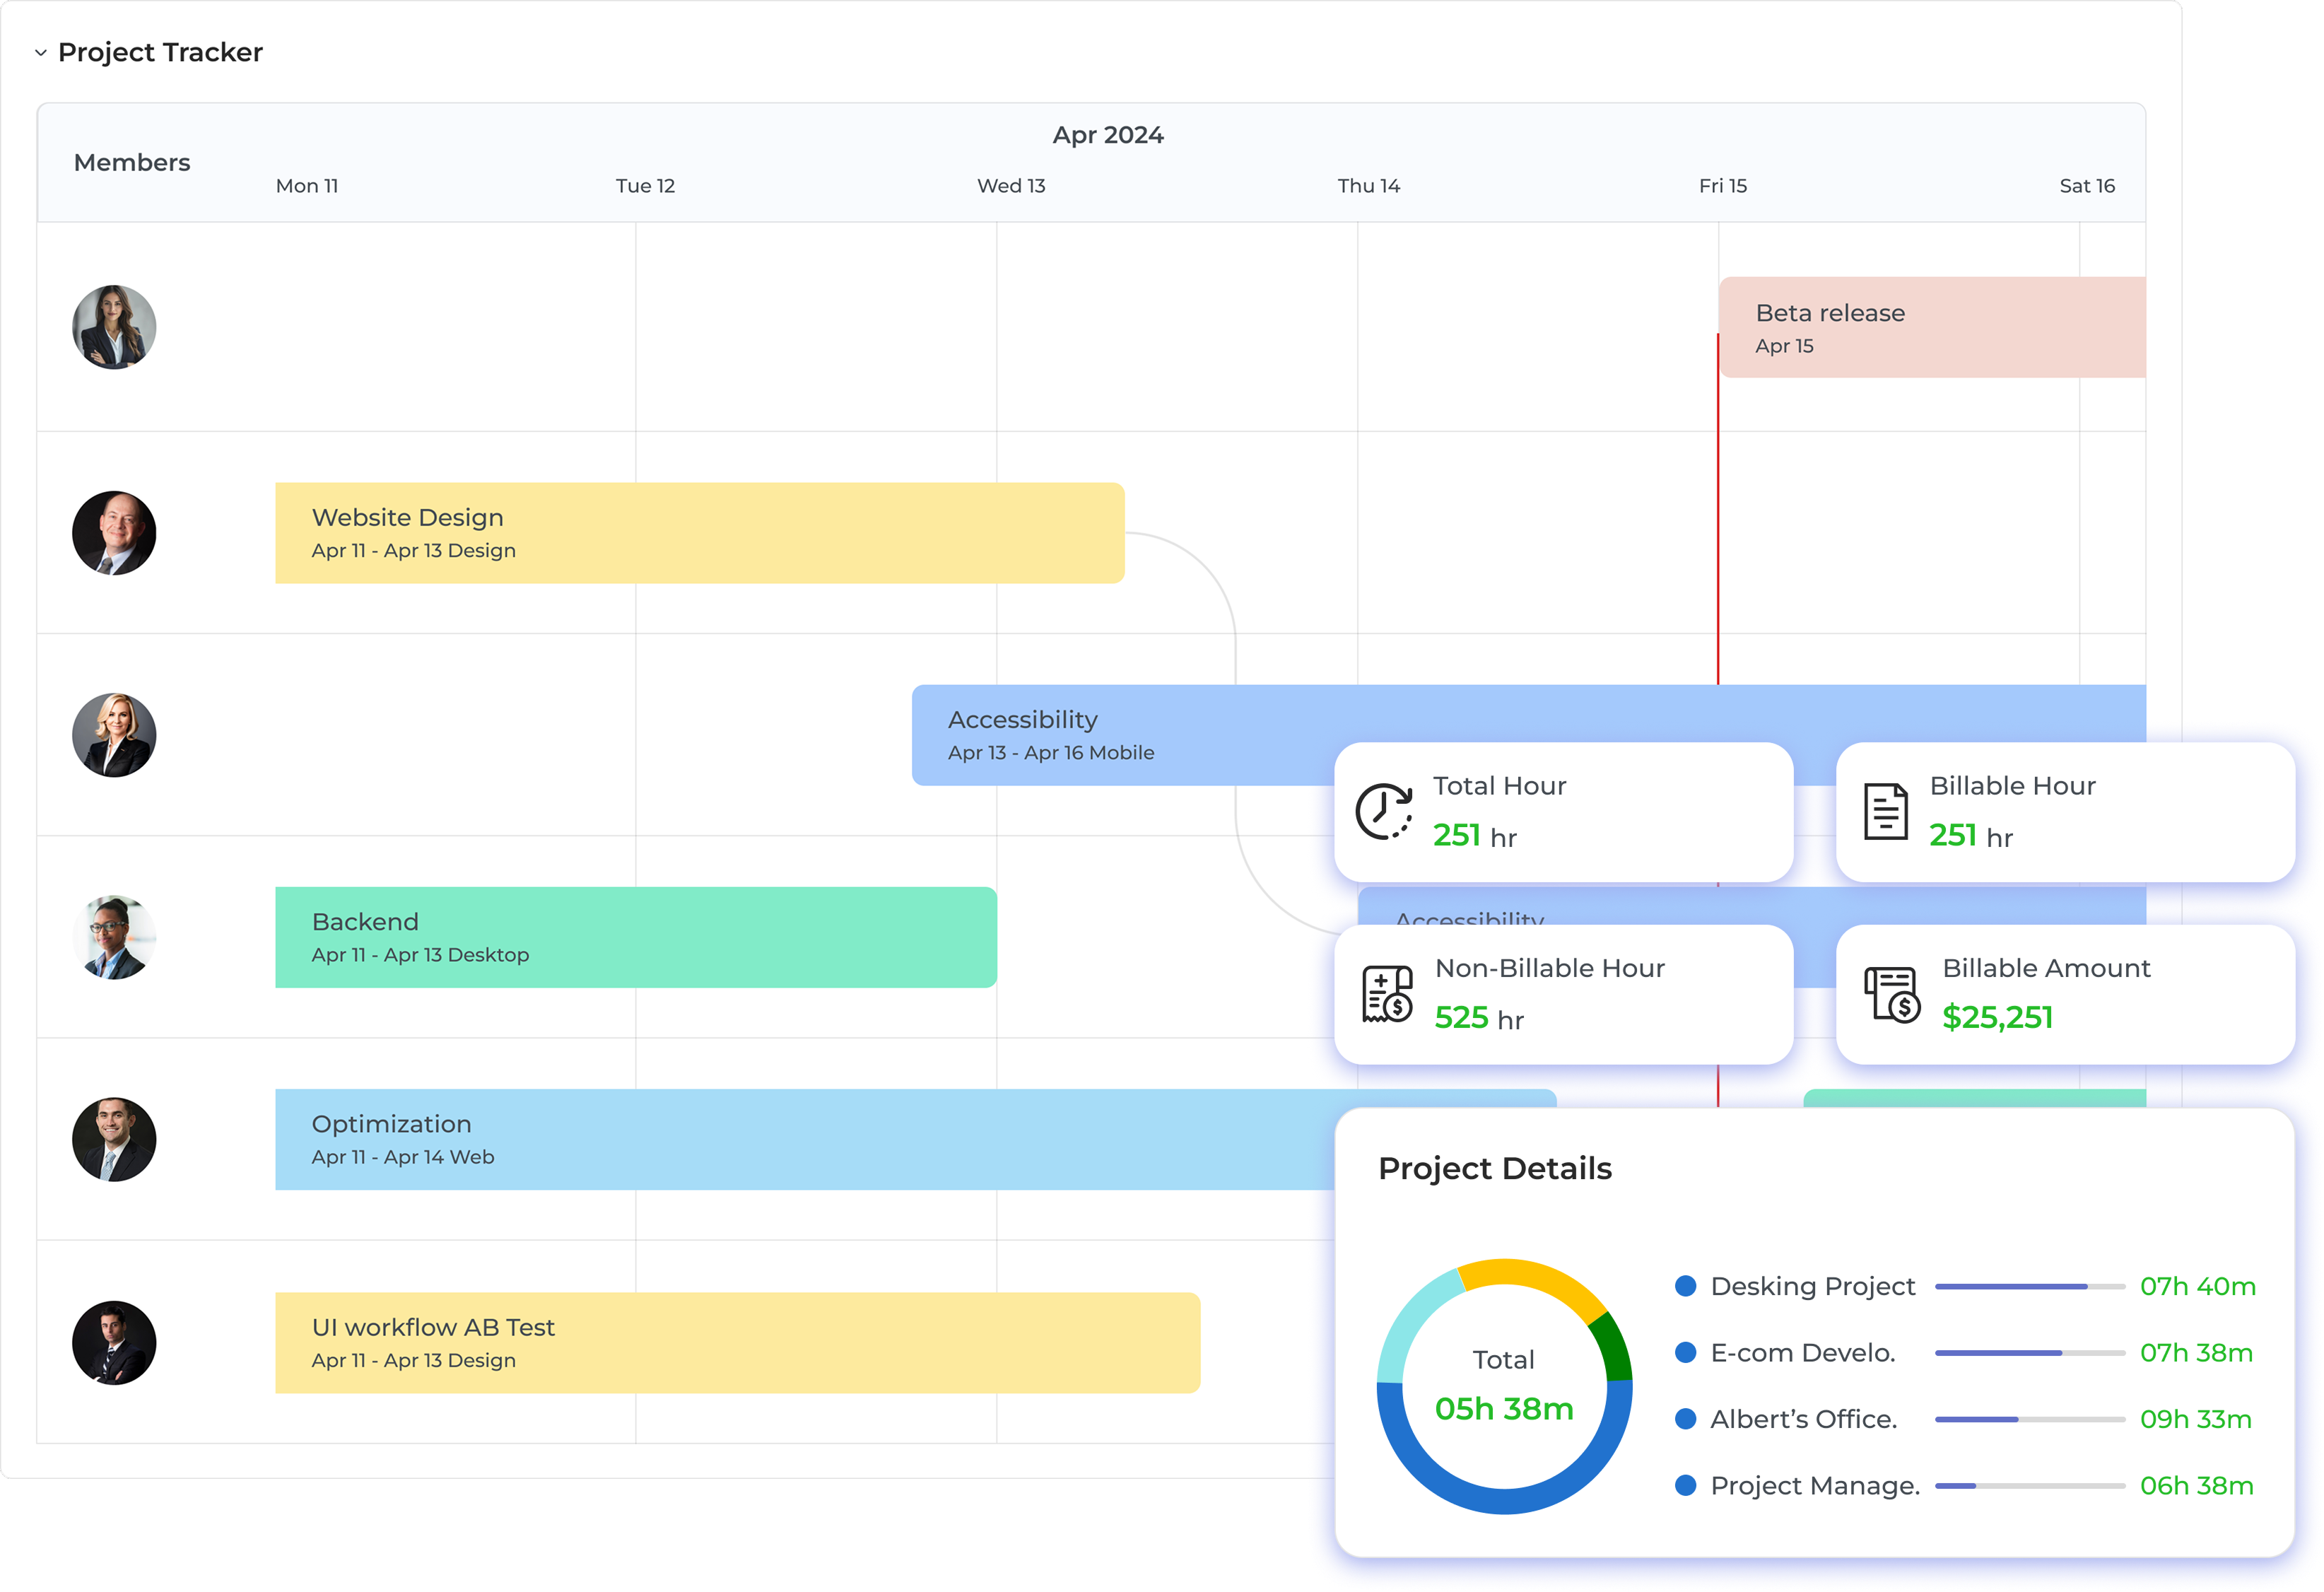Click the 09h 33m duration value
This screenshot has width=2324, height=1592.
pyautogui.click(x=2195, y=1419)
